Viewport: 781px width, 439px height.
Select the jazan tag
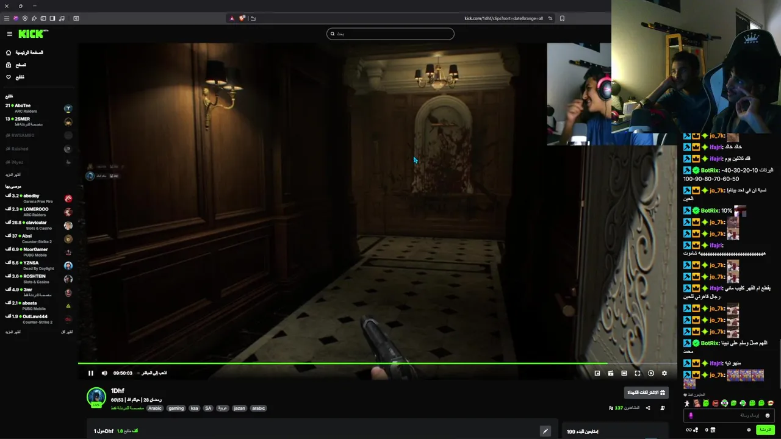pos(240,409)
